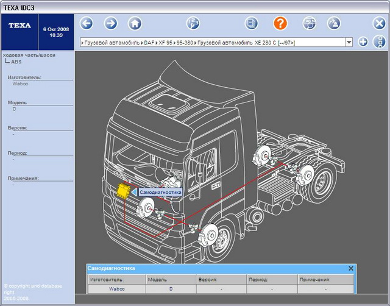Close the application with the X icon
Screen dimensions: 390x306
(x=379, y=24)
